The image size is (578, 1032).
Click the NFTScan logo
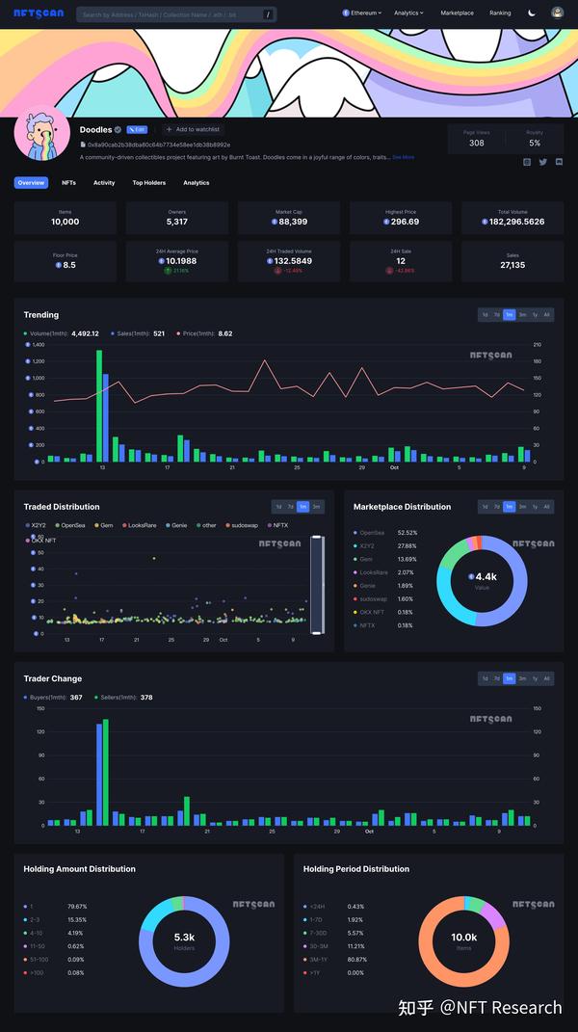tap(39, 13)
